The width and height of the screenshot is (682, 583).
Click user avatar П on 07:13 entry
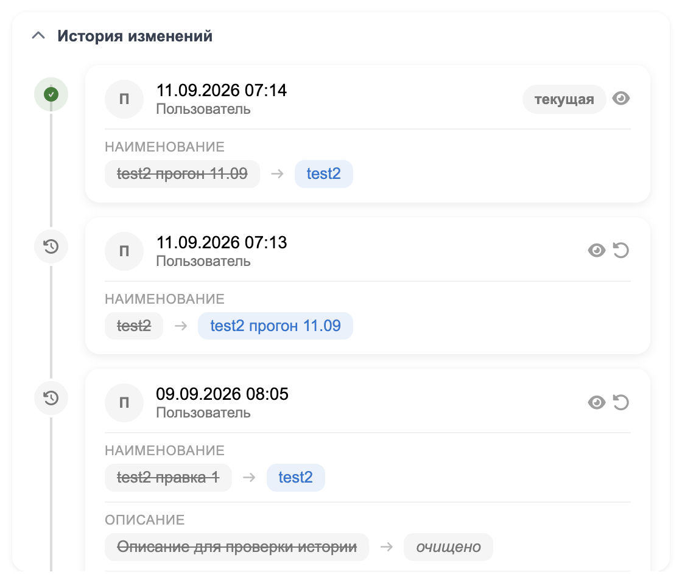click(124, 251)
